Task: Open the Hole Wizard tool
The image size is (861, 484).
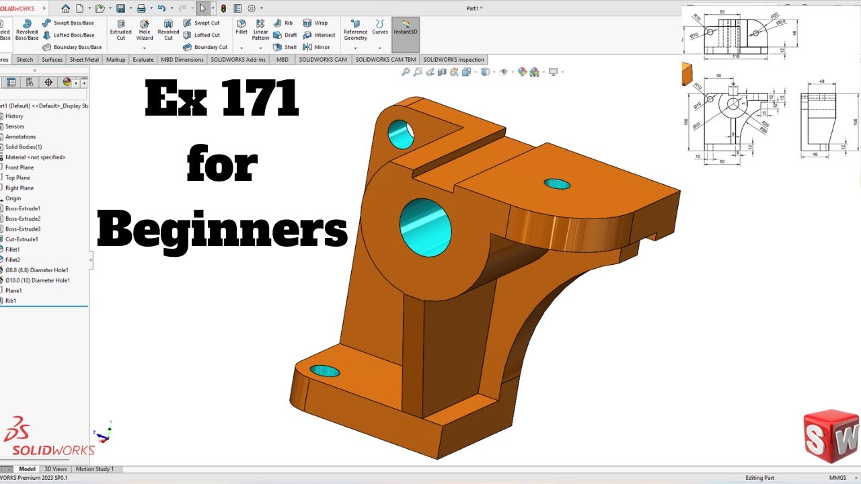Action: [x=145, y=30]
